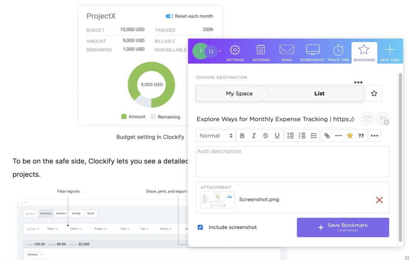Switch to the Bookmark tab
The image size is (409, 260).
point(364,53)
